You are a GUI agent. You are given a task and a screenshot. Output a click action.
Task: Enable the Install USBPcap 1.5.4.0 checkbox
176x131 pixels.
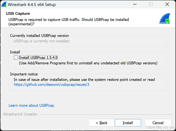click(x=16, y=57)
